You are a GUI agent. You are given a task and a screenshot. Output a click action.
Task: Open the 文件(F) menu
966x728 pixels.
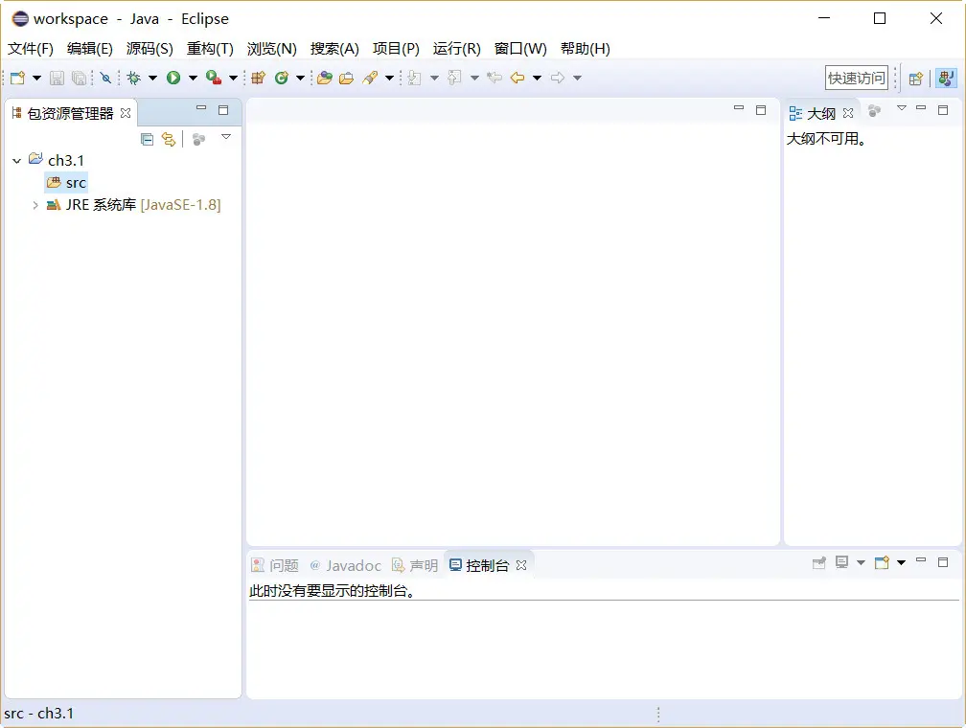[31, 49]
